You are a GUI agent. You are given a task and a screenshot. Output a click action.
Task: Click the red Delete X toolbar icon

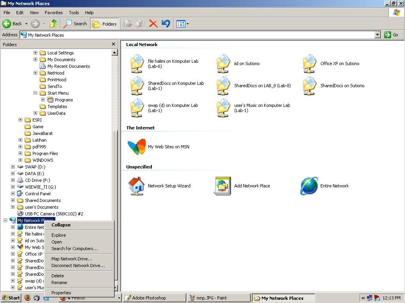coord(153,24)
